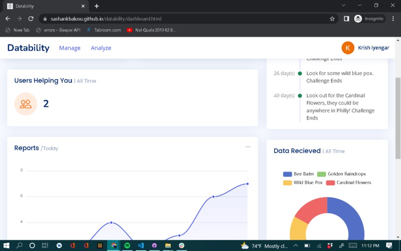
Task: Click the last chart point near 7
Action: tap(247, 184)
